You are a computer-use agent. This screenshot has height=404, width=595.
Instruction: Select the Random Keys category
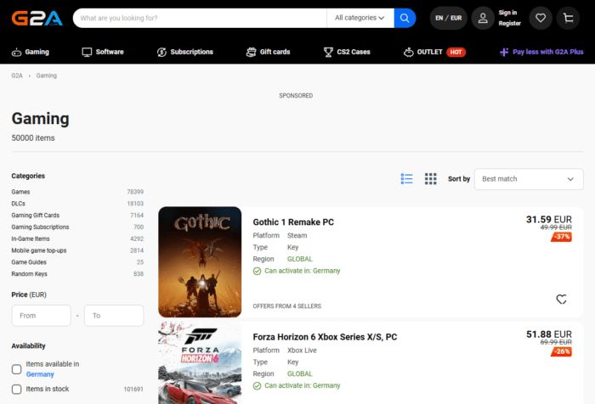[x=29, y=274]
